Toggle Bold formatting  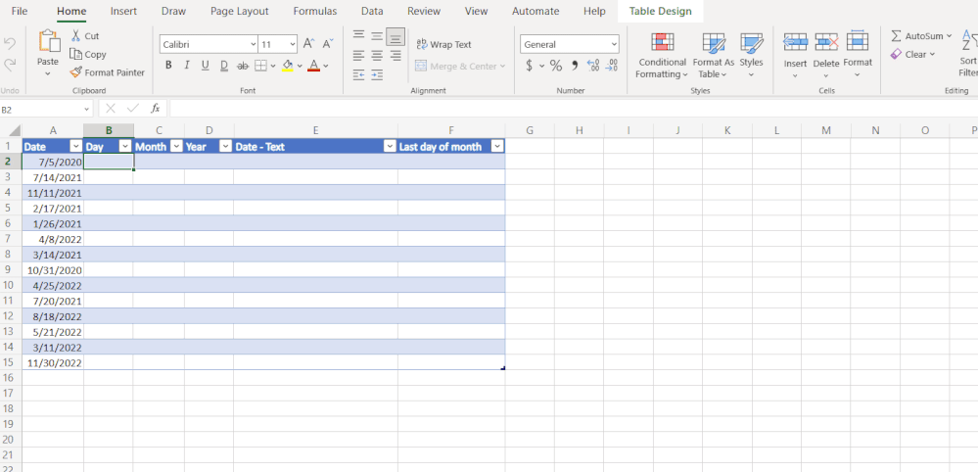pos(168,66)
